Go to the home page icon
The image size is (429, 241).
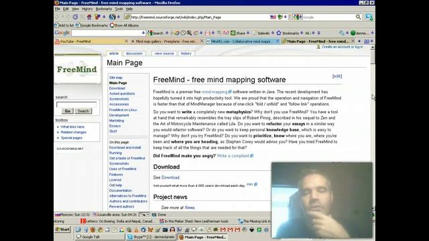coord(89,17)
